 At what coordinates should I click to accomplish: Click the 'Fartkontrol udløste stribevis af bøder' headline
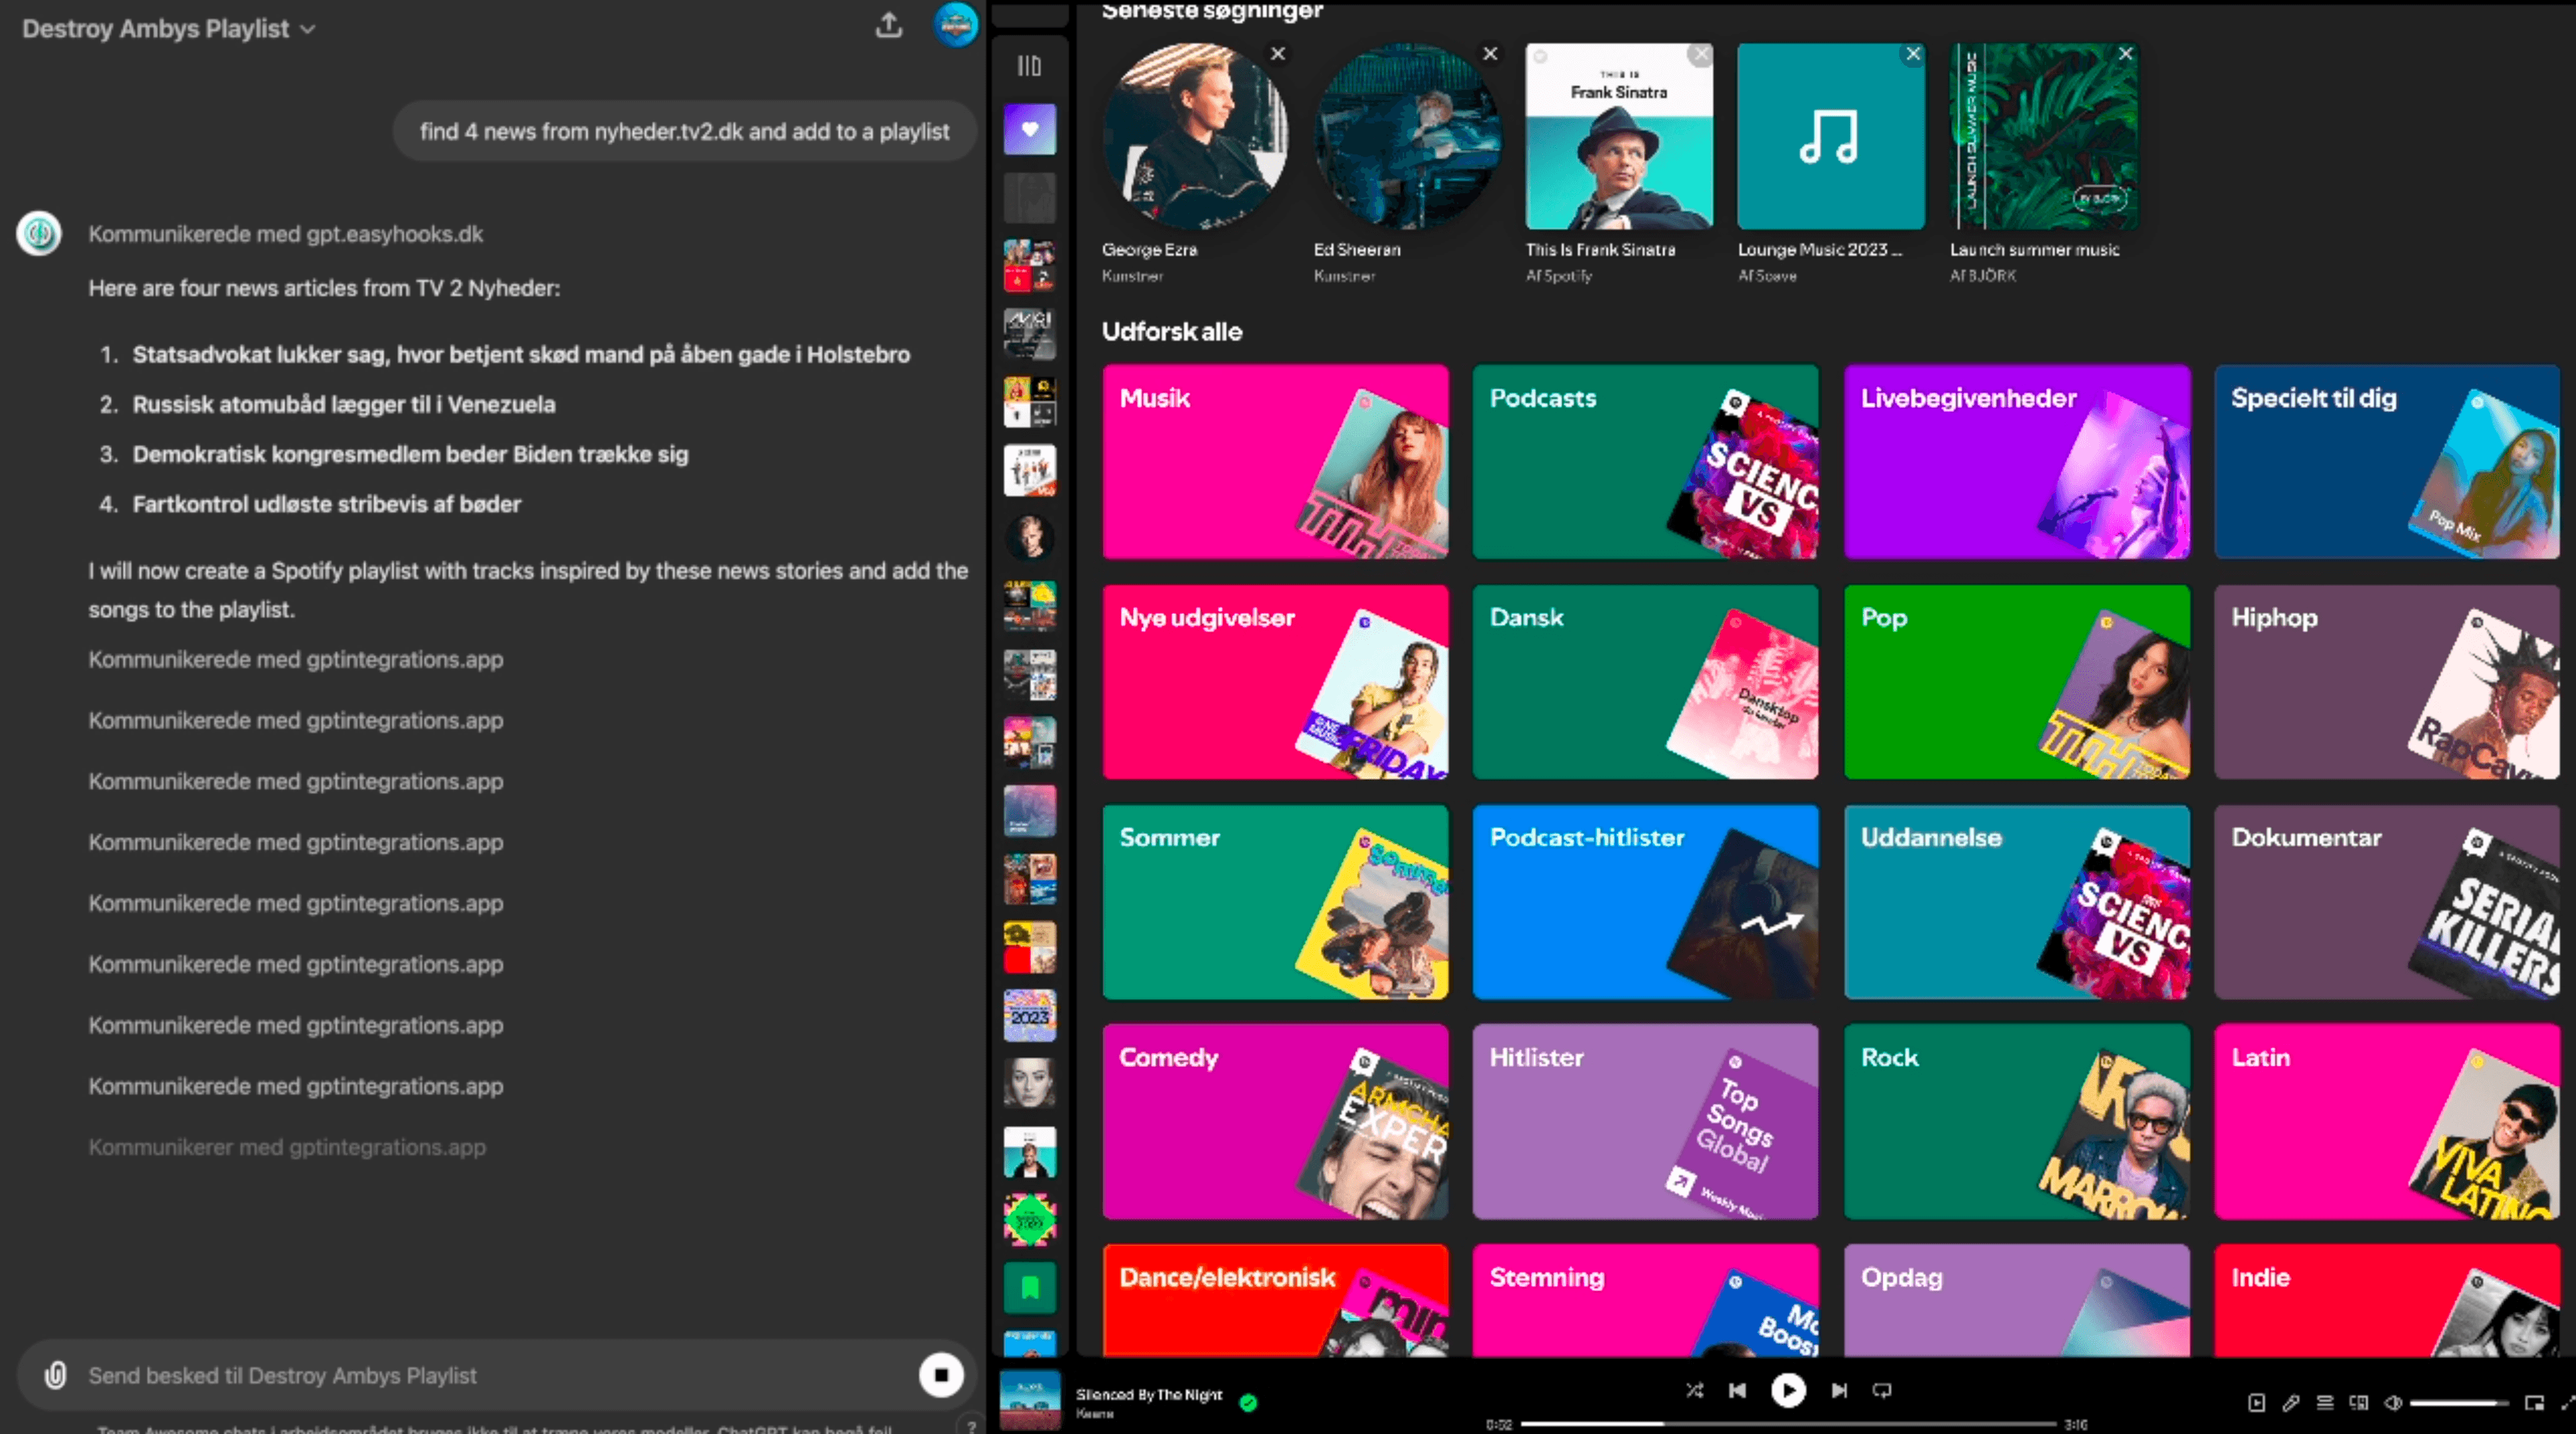click(x=327, y=504)
